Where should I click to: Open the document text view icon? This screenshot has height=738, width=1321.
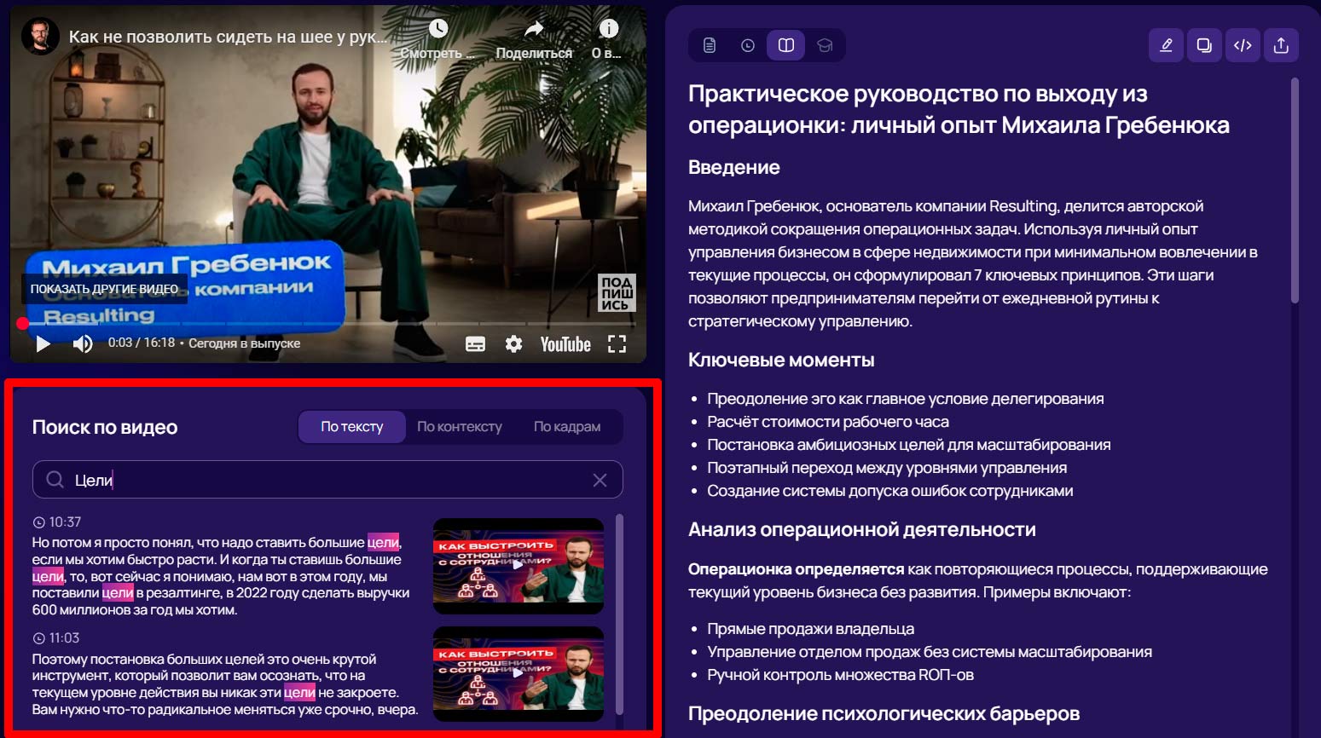point(710,45)
